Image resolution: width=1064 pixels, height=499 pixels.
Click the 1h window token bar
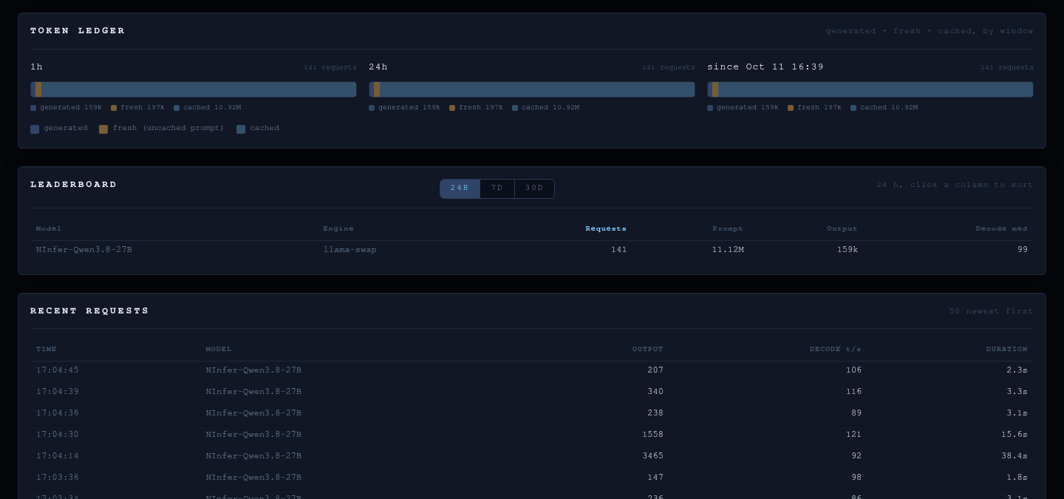194,89
